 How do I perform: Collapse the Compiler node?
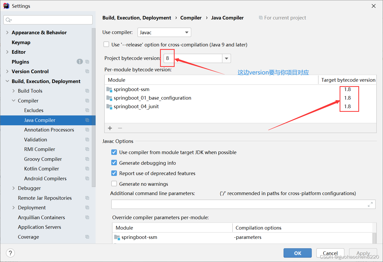[14, 101]
